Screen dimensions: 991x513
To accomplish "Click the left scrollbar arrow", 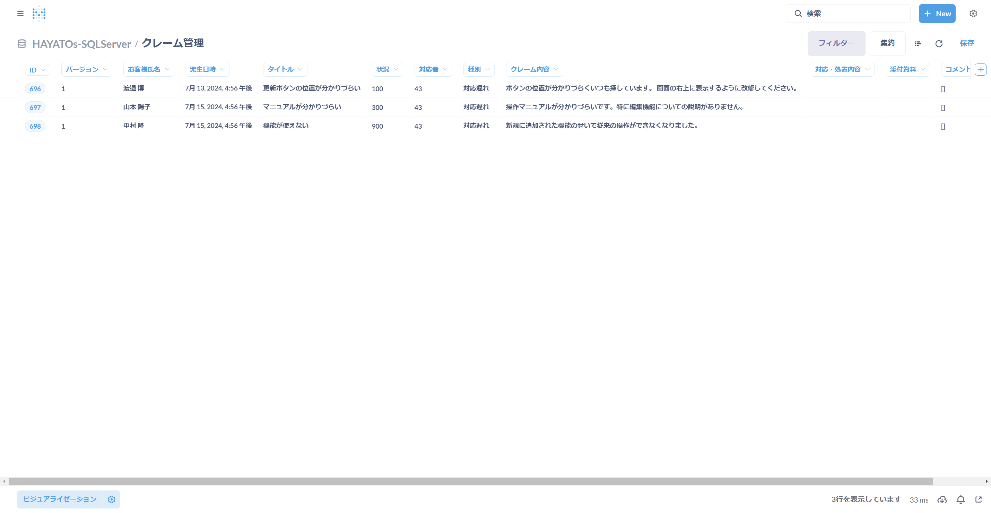I will point(4,481).
